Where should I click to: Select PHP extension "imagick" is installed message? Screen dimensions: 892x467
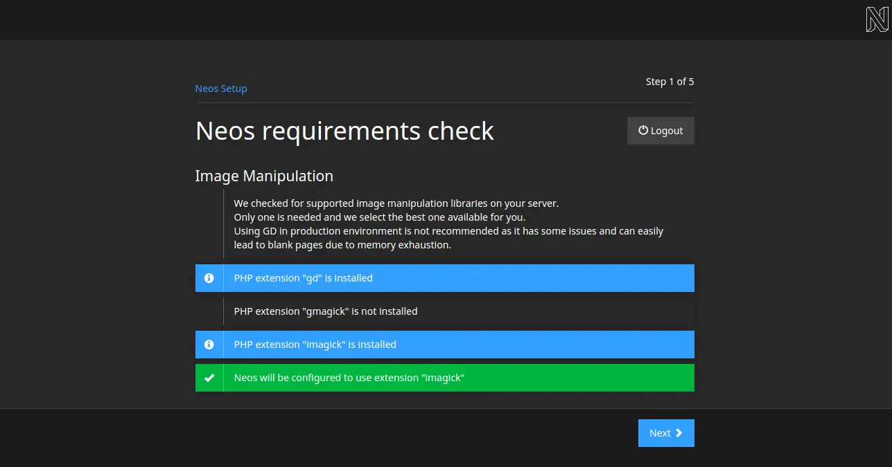coord(445,345)
